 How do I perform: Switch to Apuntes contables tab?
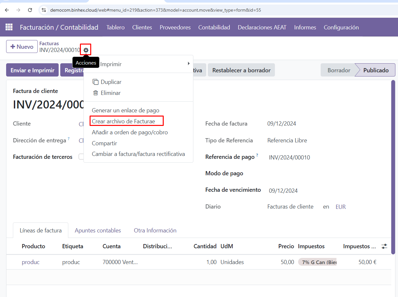[98, 230]
